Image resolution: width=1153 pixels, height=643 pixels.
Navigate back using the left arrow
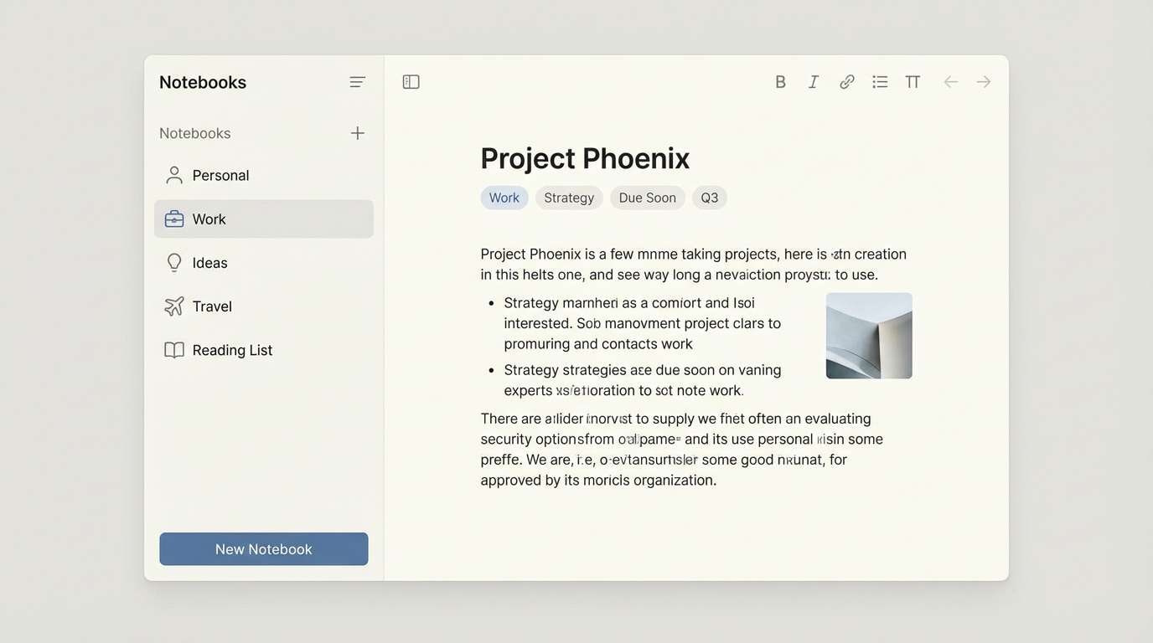(950, 81)
